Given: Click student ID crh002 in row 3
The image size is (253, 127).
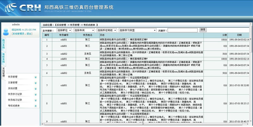Looking at the screenshot, I should tap(64, 54).
